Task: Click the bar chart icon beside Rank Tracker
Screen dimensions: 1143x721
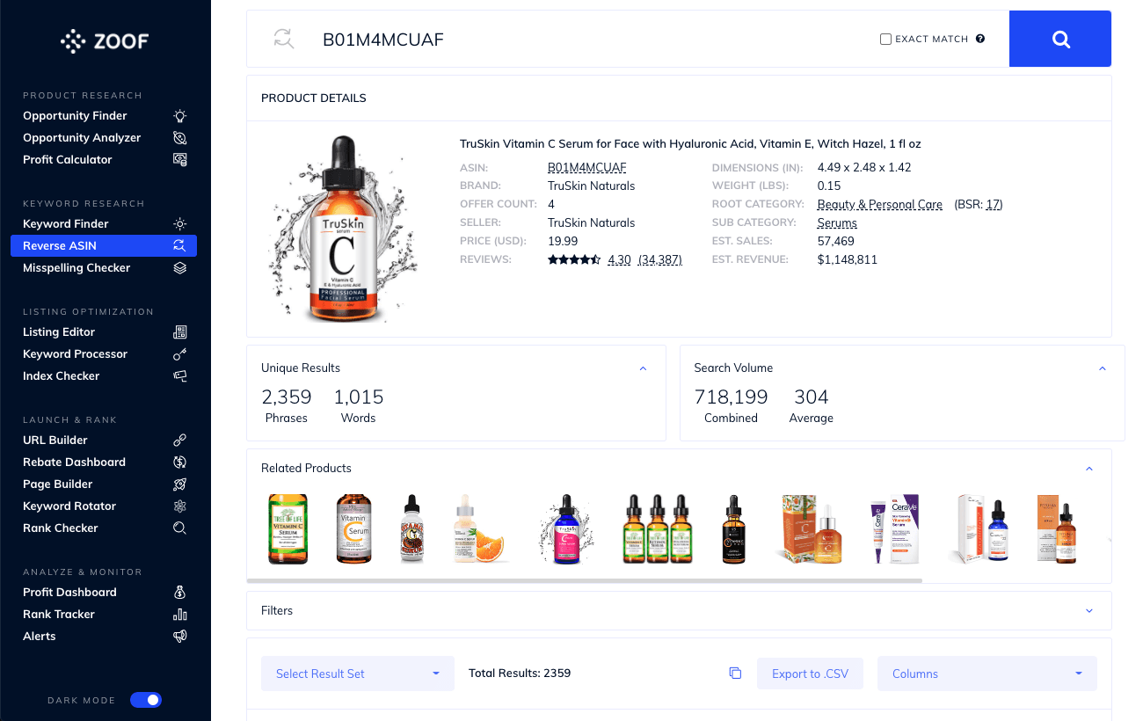Action: 180,615
